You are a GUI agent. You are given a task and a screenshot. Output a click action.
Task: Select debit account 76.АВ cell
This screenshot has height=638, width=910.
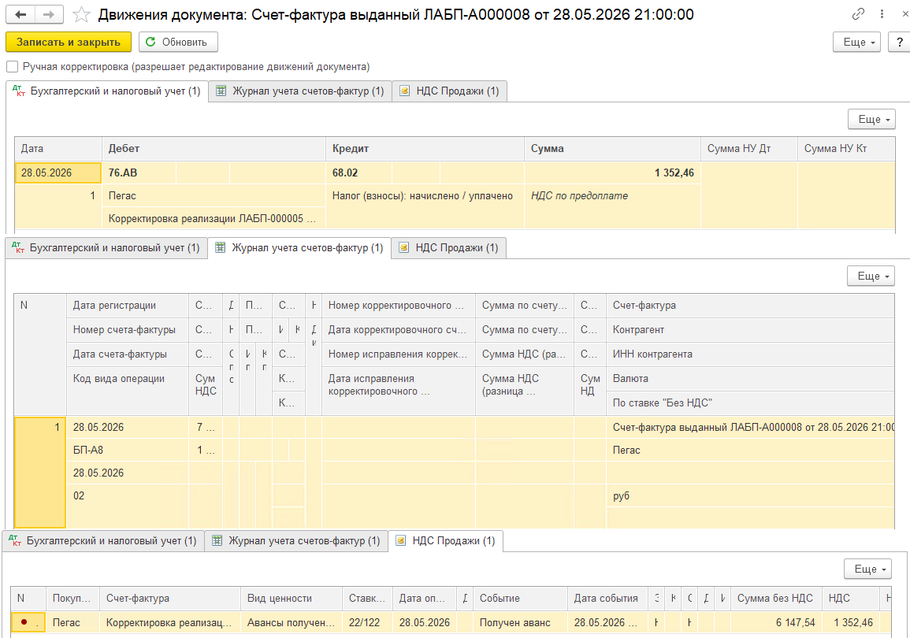139,172
